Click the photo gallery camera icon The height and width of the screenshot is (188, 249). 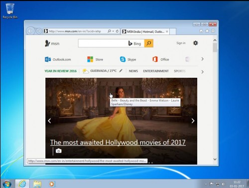[x=58, y=151]
